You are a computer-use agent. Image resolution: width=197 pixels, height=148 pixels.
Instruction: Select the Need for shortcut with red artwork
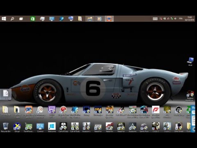(x=110, y=127)
